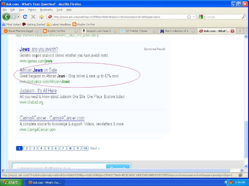The height and width of the screenshot is (186, 249).
Task: Open the History menu
Action: tap(32, 10)
